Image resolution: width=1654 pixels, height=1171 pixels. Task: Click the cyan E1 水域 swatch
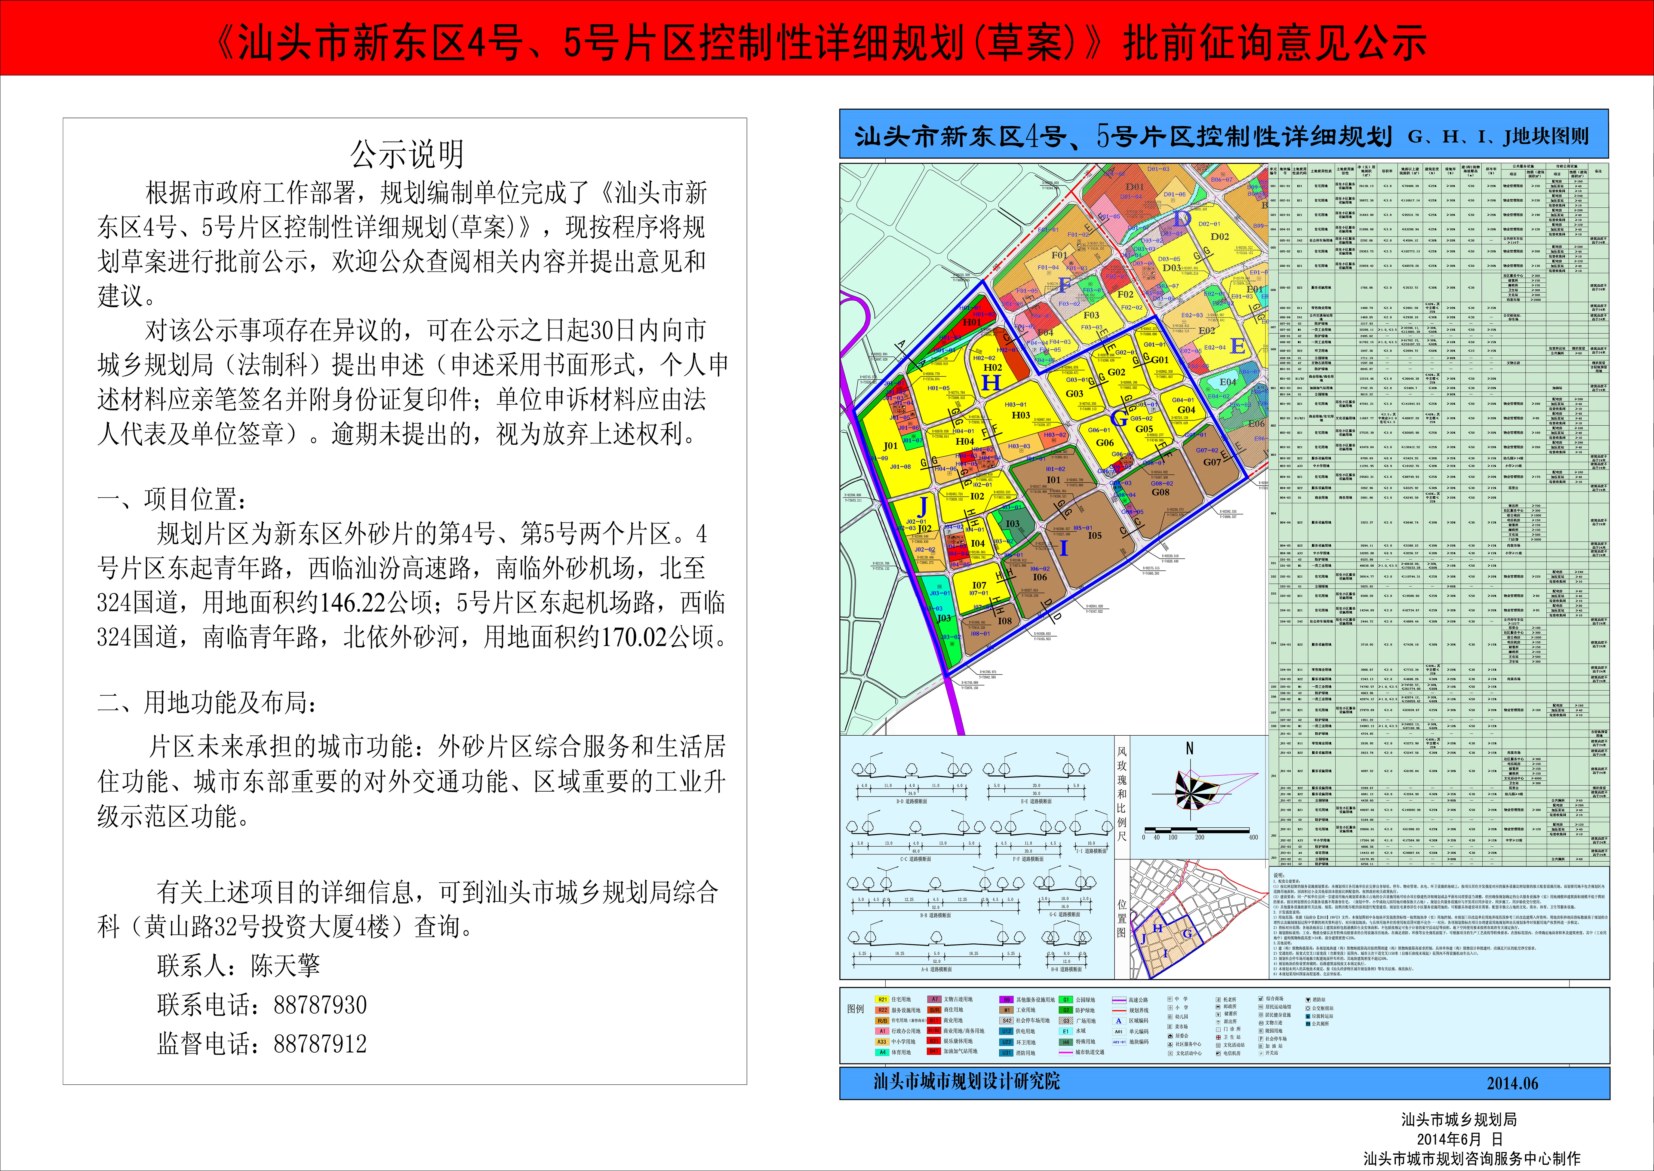(1066, 1031)
